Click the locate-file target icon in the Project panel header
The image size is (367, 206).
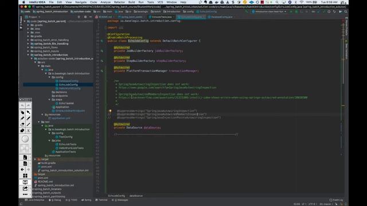(x=79, y=17)
